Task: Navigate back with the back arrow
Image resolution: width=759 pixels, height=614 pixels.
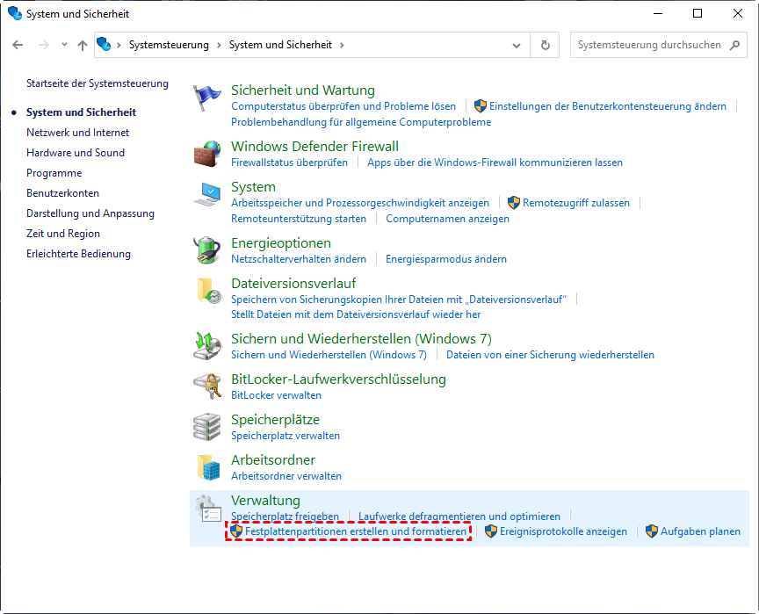Action: [18, 45]
